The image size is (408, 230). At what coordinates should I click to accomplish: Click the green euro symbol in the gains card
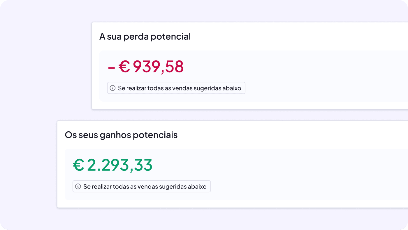pos(78,165)
